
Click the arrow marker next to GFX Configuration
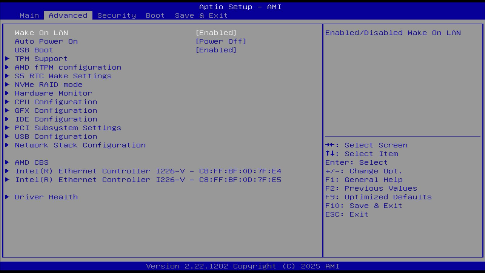[7, 110]
